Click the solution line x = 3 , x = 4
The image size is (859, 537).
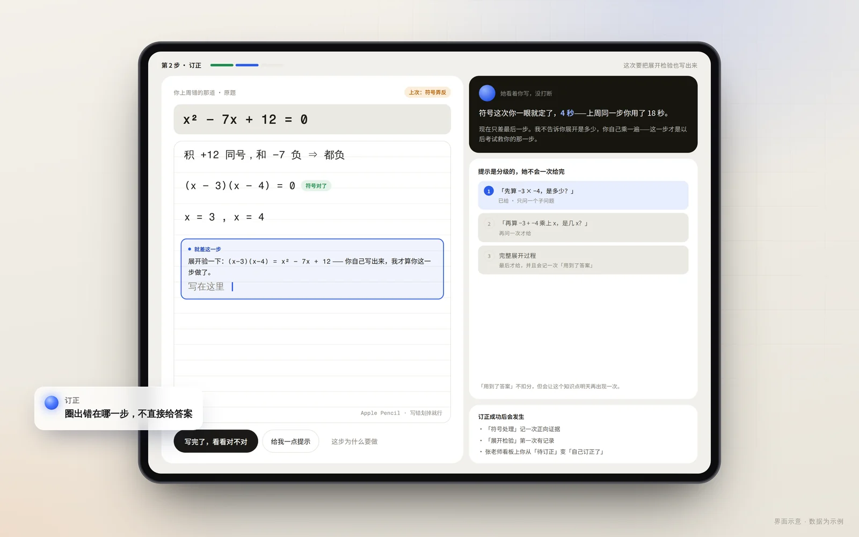[x=224, y=217]
